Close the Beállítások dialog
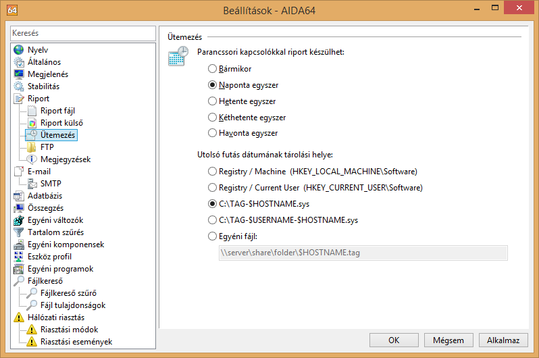539x358 pixels. (519, 7)
